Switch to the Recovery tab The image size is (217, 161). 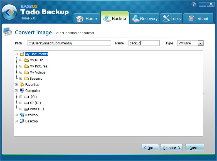144,19
